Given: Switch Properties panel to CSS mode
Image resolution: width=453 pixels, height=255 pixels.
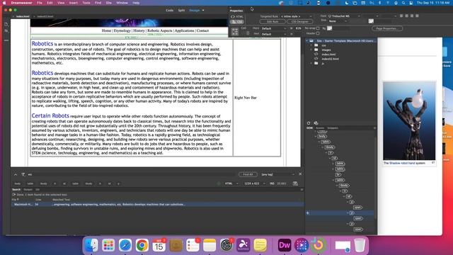Looking at the screenshot, I should pos(237,22).
